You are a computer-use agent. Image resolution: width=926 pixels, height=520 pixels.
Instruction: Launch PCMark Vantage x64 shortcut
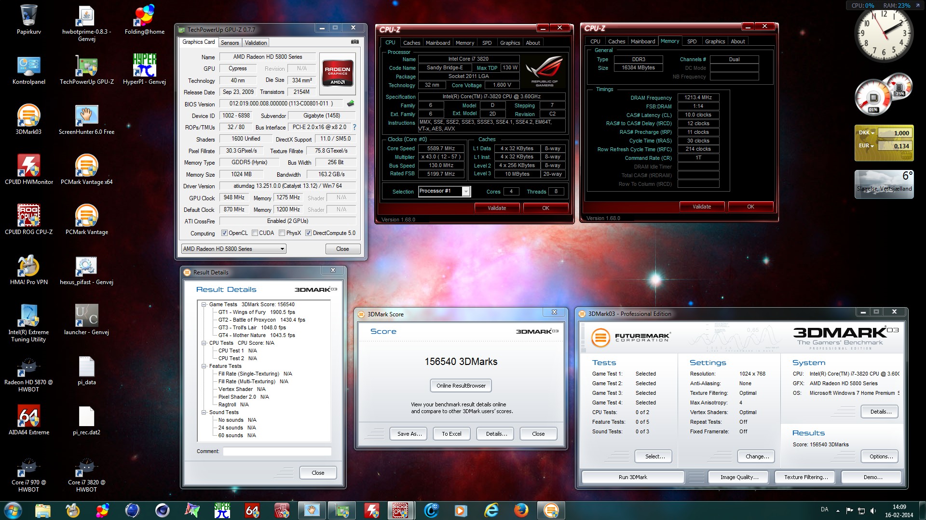coord(87,170)
